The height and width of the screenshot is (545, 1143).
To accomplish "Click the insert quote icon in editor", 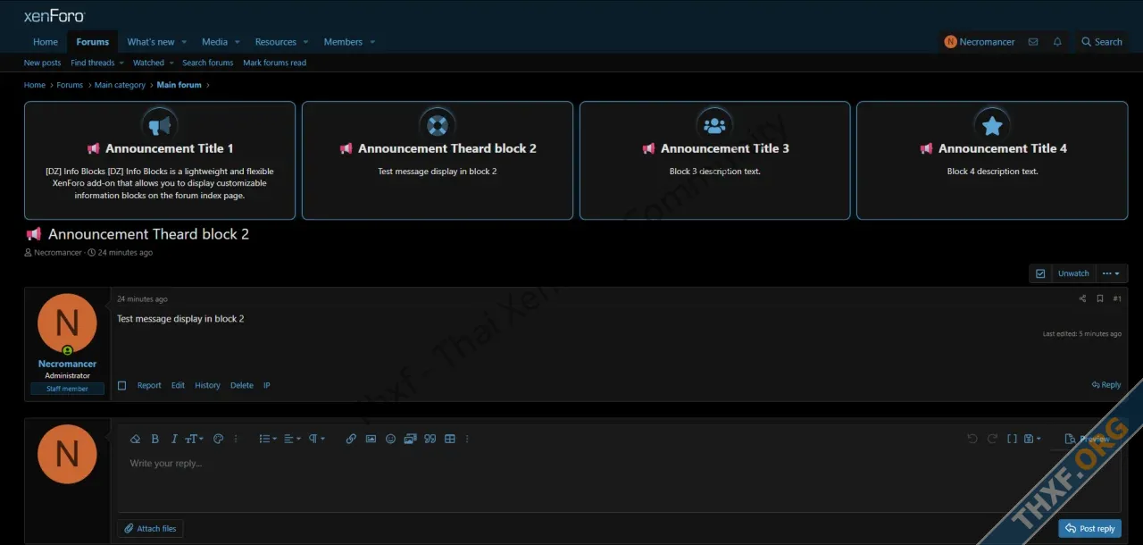I will point(430,439).
